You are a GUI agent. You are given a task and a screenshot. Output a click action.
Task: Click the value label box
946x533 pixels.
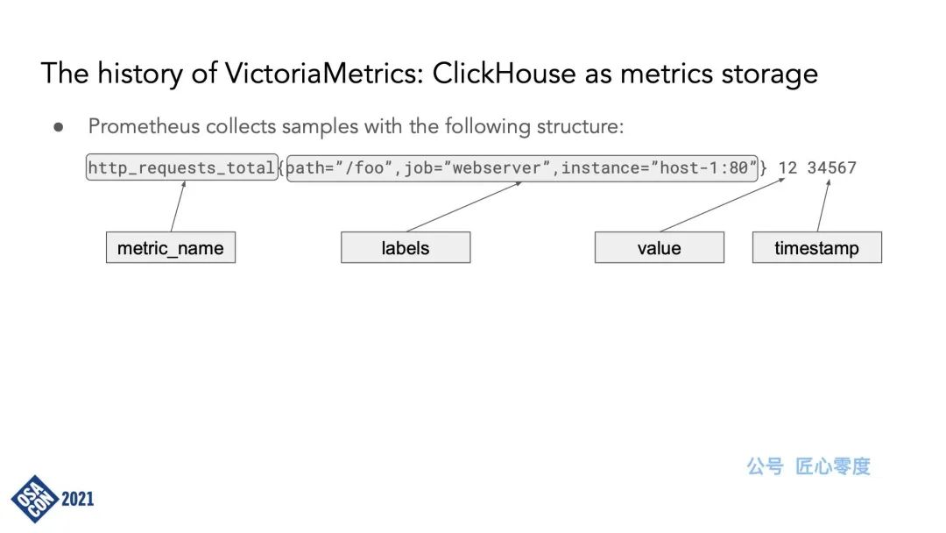[660, 247]
